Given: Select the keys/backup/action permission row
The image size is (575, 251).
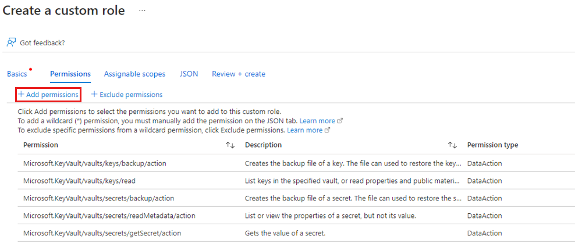Looking at the screenshot, I should point(295,163).
